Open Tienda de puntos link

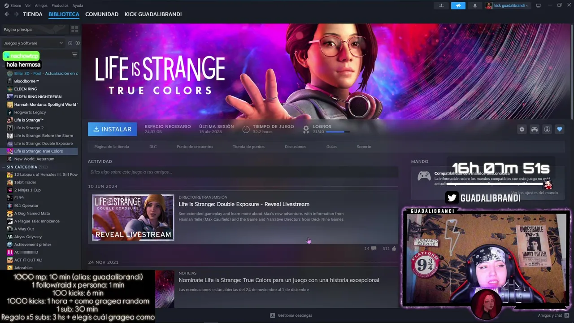248,147
